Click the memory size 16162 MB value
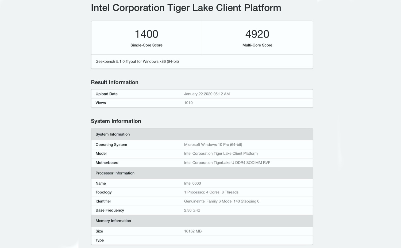This screenshot has height=248, width=401. (x=193, y=231)
